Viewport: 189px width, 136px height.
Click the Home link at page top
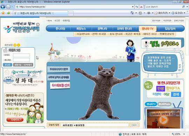click(x=49, y=21)
